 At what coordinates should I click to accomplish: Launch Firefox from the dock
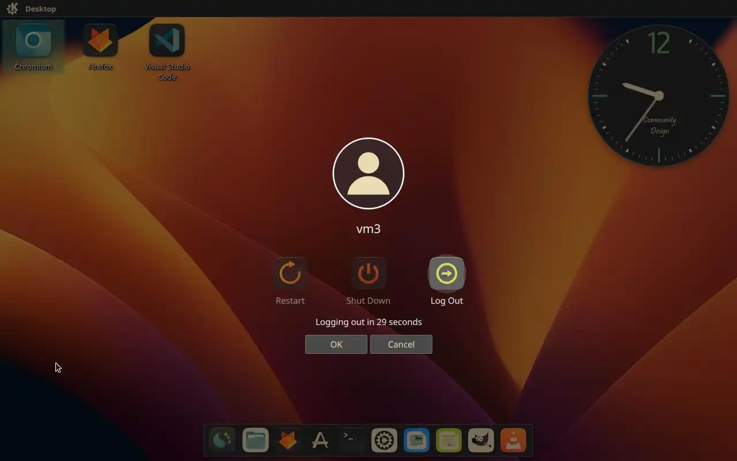coord(288,441)
